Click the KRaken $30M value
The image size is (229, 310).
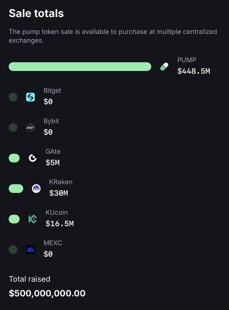pos(59,193)
